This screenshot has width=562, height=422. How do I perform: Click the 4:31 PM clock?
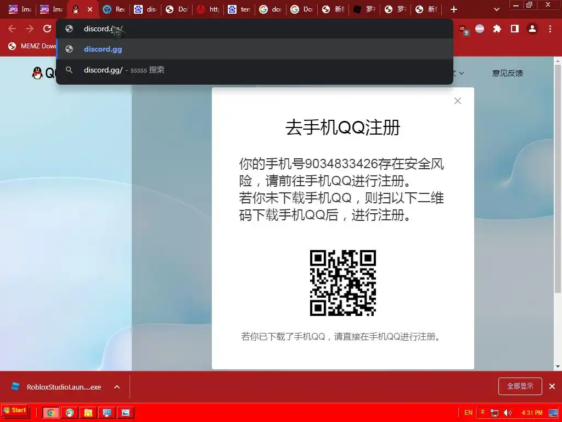[532, 413]
